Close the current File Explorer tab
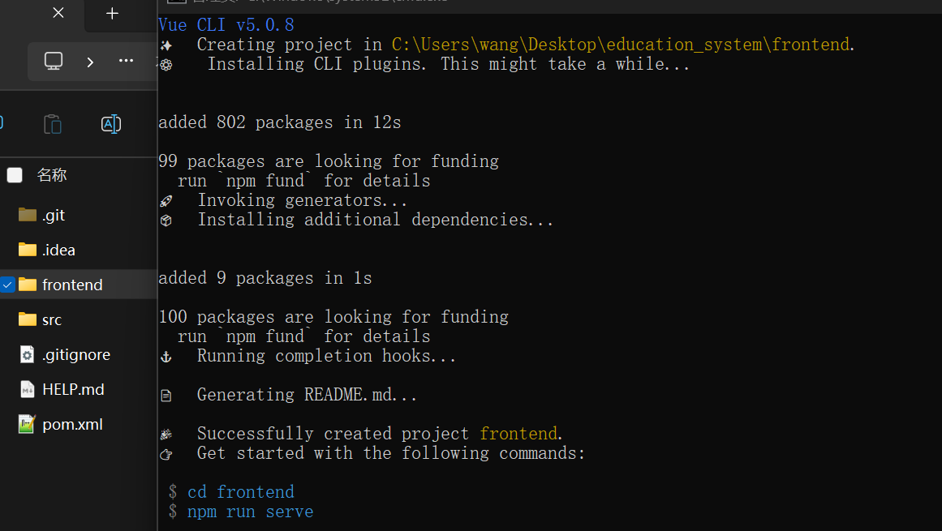942x531 pixels. pyautogui.click(x=58, y=13)
